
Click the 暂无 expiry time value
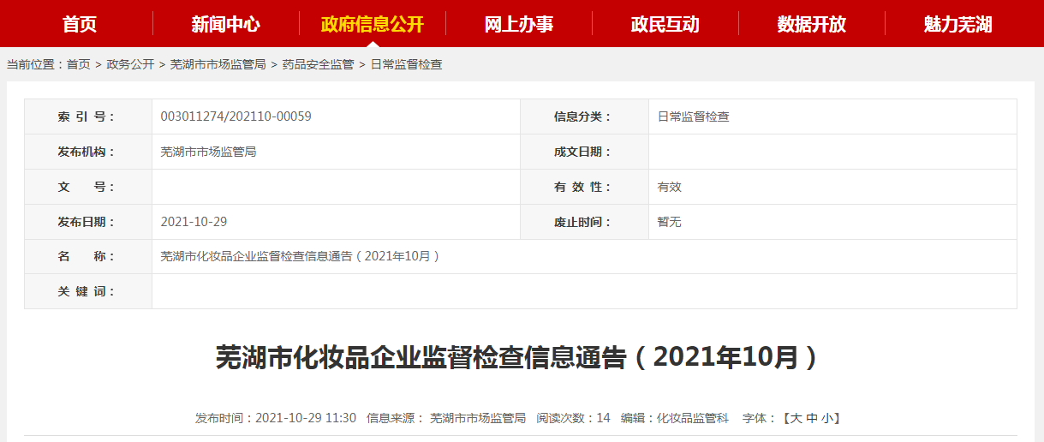click(x=670, y=222)
